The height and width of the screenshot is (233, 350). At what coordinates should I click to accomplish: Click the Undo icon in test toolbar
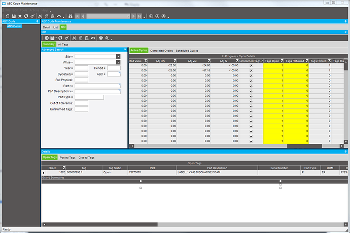pos(93,38)
